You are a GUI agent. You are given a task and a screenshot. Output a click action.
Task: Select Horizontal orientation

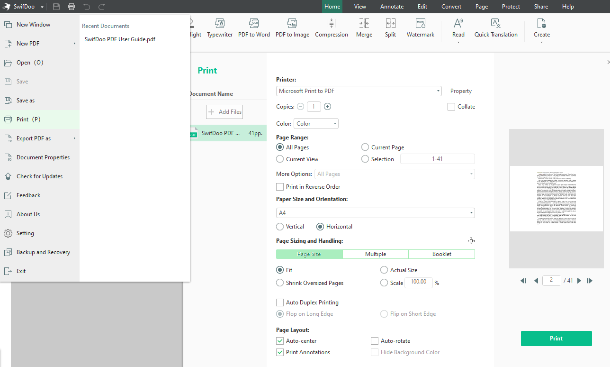tap(320, 227)
